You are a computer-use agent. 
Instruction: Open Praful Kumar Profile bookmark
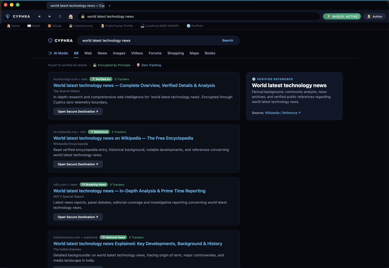point(117,26)
